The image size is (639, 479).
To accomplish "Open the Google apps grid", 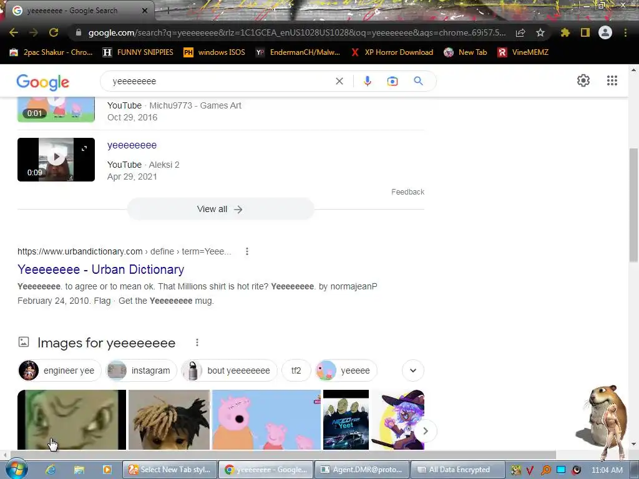I will 612,80.
